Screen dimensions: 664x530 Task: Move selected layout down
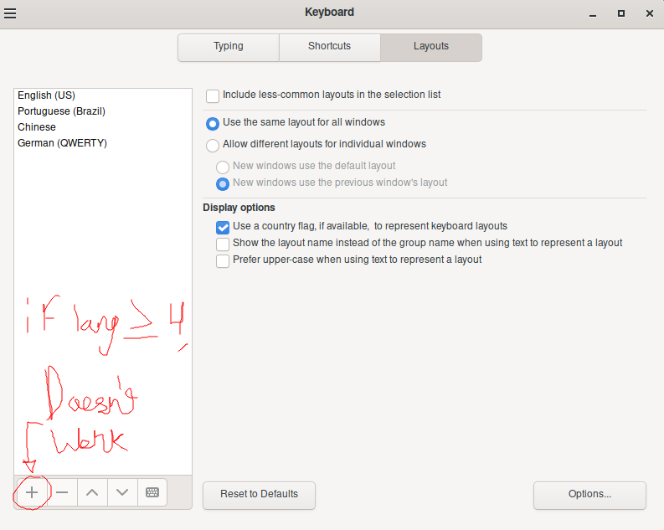(x=122, y=492)
